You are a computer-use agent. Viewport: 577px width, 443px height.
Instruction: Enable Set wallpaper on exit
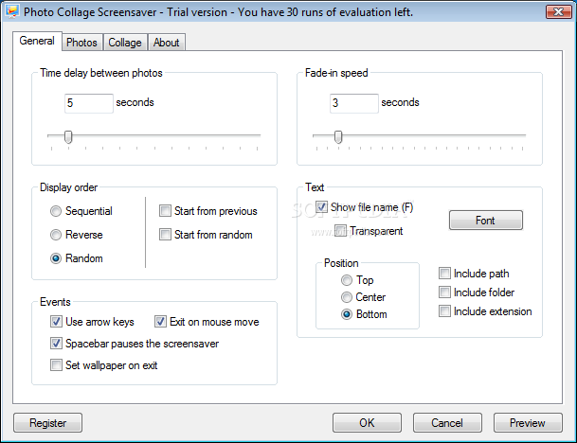(56, 365)
